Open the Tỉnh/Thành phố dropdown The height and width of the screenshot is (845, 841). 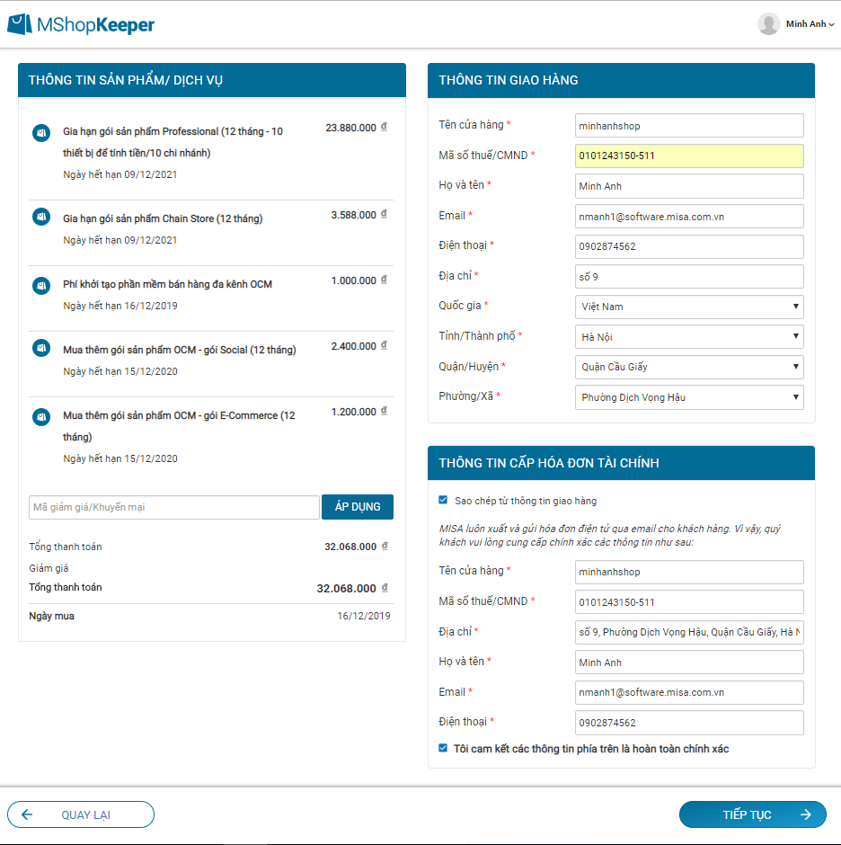pos(689,337)
